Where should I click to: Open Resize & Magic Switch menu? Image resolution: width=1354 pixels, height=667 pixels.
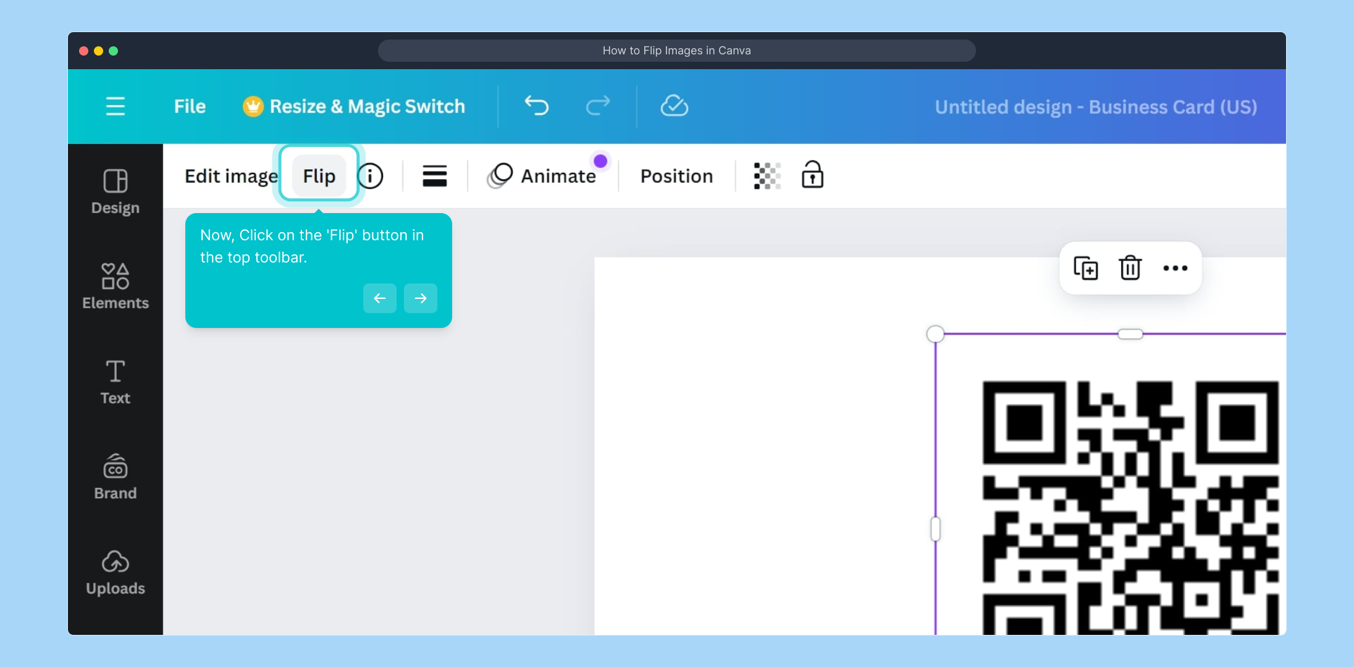click(x=355, y=106)
